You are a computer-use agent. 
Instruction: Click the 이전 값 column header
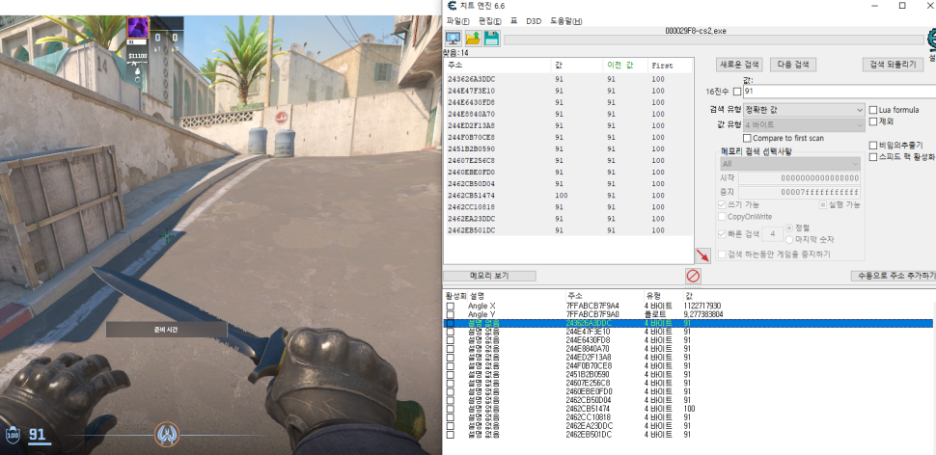625,65
